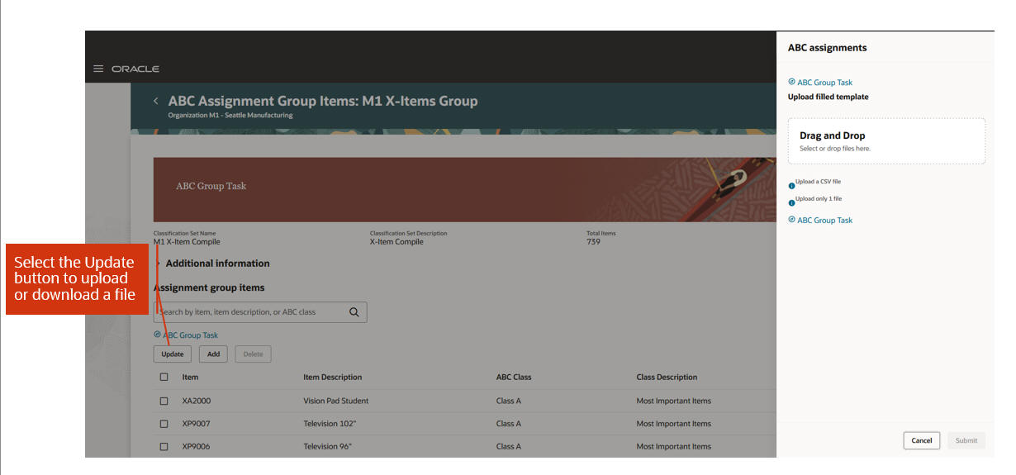1016x475 pixels.
Task: Click the Assignment group items heading
Action: coord(209,287)
